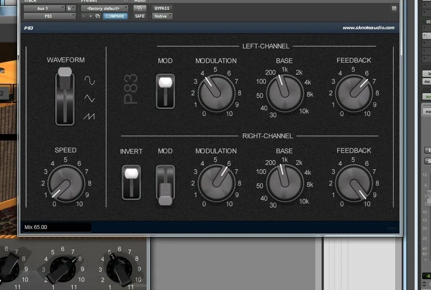Click the plugin settings copy icon beside plus

click(x=98, y=16)
